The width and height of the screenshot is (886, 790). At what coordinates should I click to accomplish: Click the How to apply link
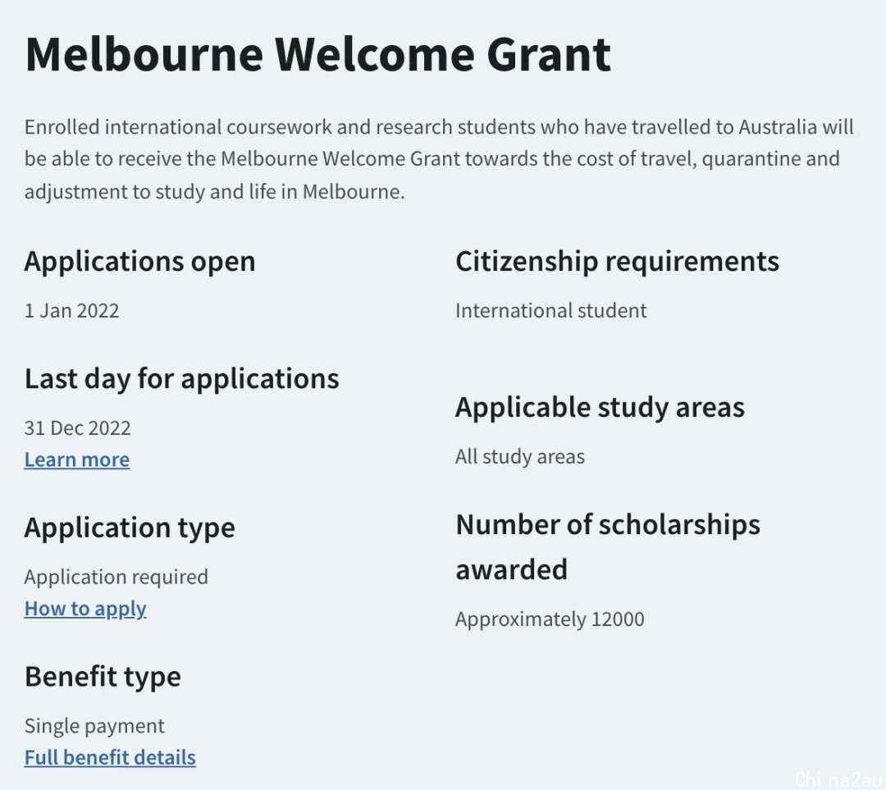coord(85,609)
